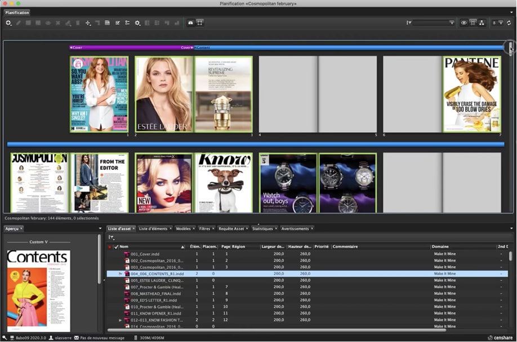Click the grayed-out eye preview toolbar icon

click(48, 22)
